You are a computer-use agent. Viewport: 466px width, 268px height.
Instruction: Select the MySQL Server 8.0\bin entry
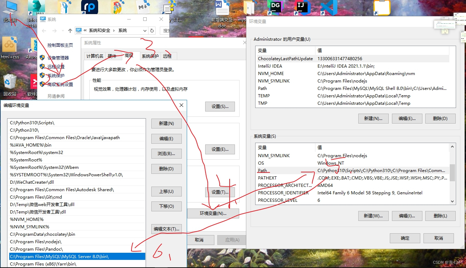77,256
